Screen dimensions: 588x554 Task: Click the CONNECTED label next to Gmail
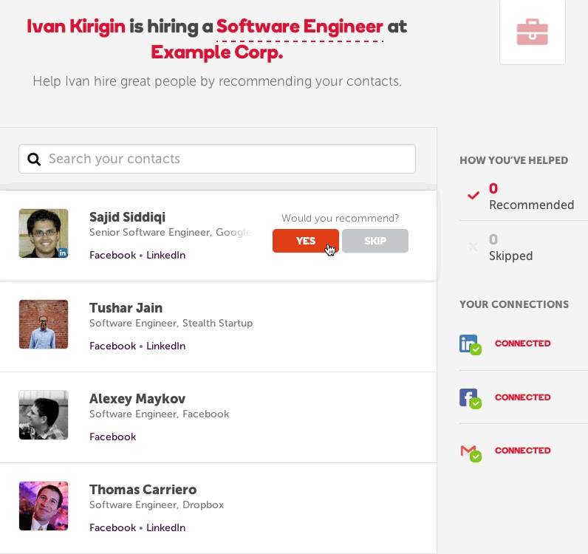point(522,451)
